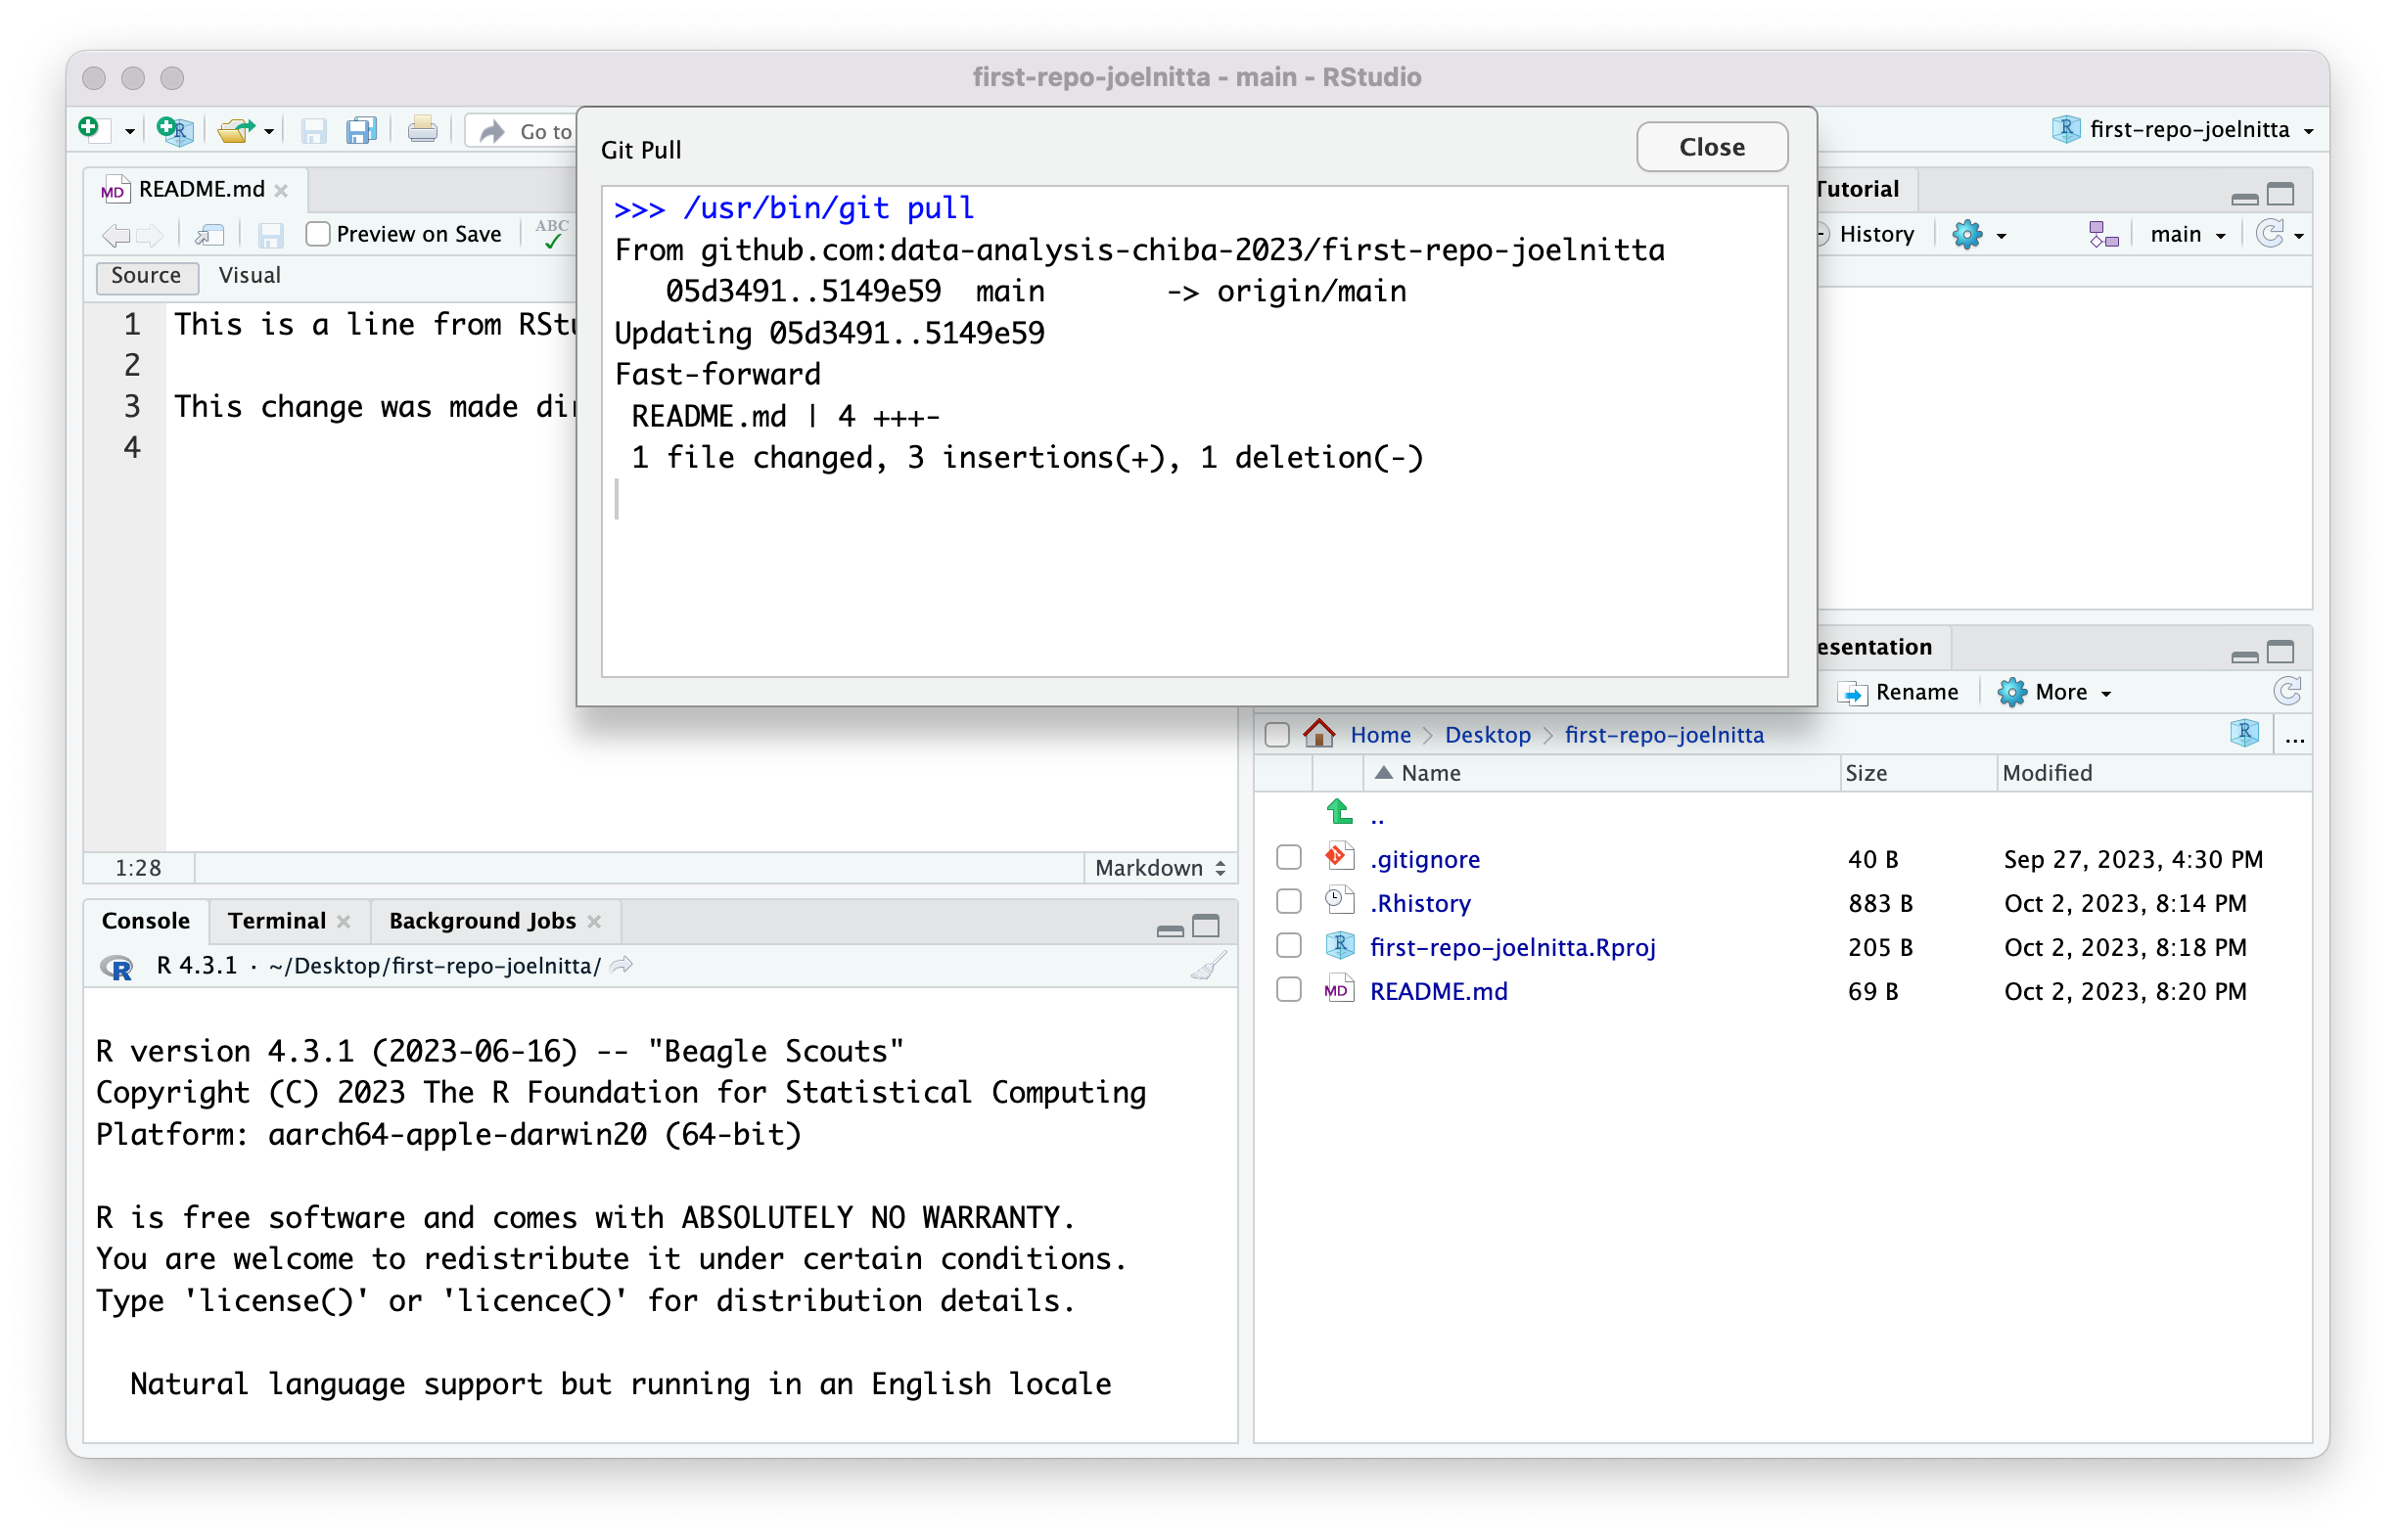Sort files by the Modified column header
The width and height of the screenshot is (2396, 1540).
click(x=2047, y=773)
